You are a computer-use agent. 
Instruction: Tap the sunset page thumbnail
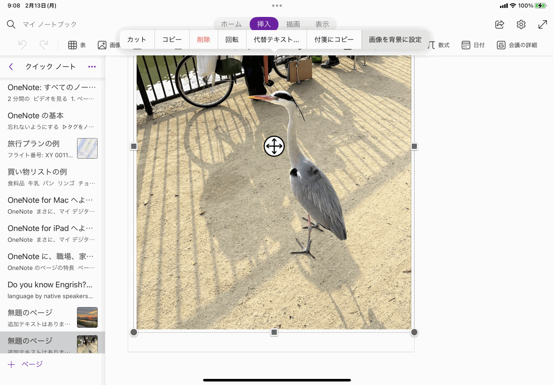[x=87, y=317]
